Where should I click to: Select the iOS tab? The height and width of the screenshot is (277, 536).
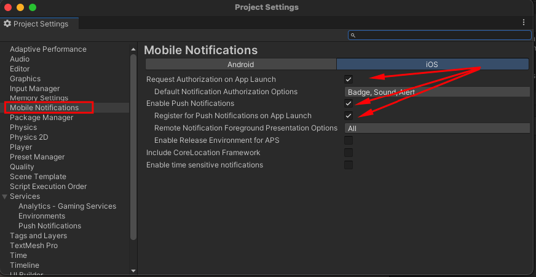point(432,64)
